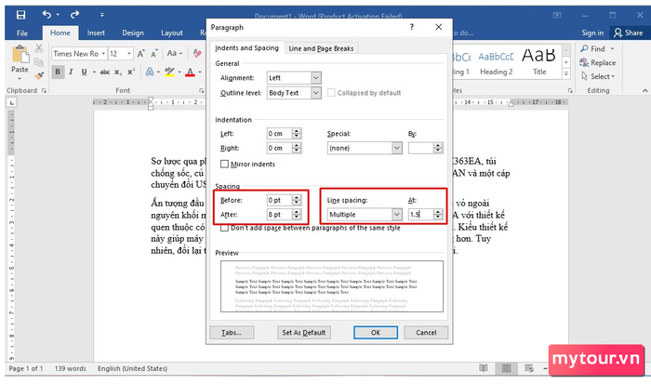Click the font color red A swatch
Screen dimensions: 651x384
pos(190,73)
